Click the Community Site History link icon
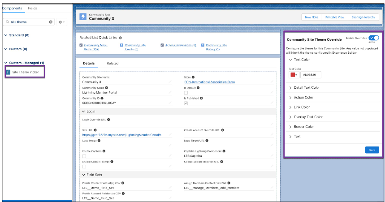Viewport: 385px width, 202px height. click(203, 45)
